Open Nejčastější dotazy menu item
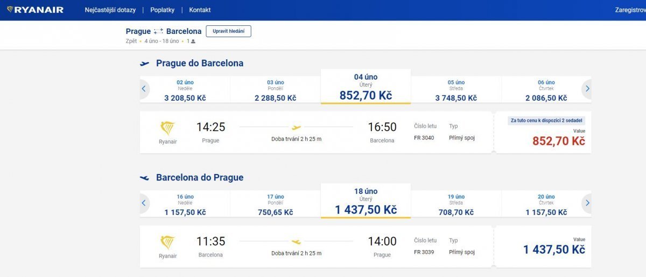 coord(110,10)
